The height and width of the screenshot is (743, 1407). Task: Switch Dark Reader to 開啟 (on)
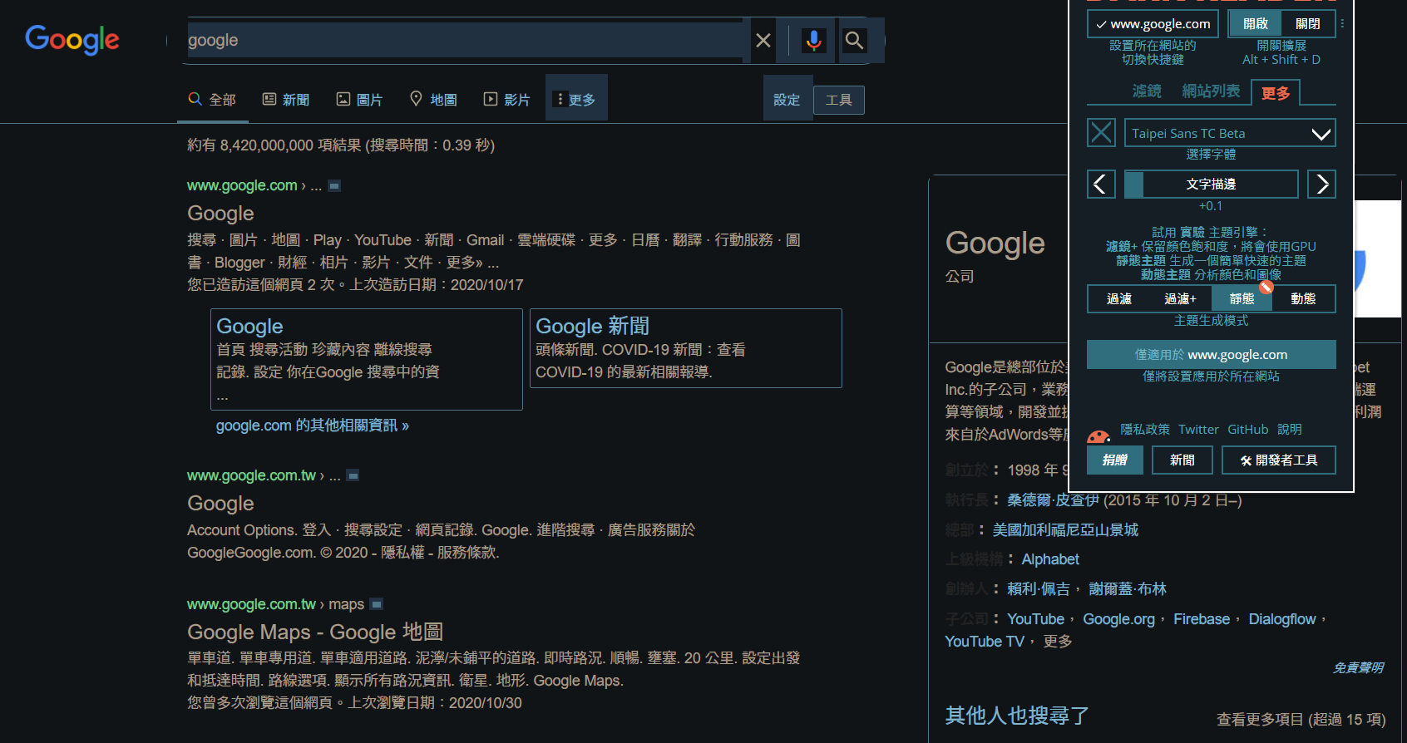pyautogui.click(x=1256, y=24)
